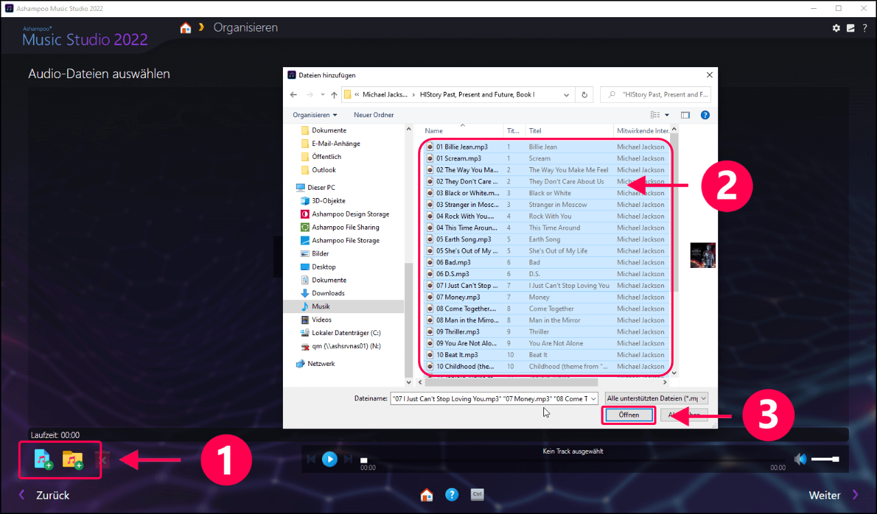
Task: Mute audio via the speaker icon
Action: (x=800, y=459)
